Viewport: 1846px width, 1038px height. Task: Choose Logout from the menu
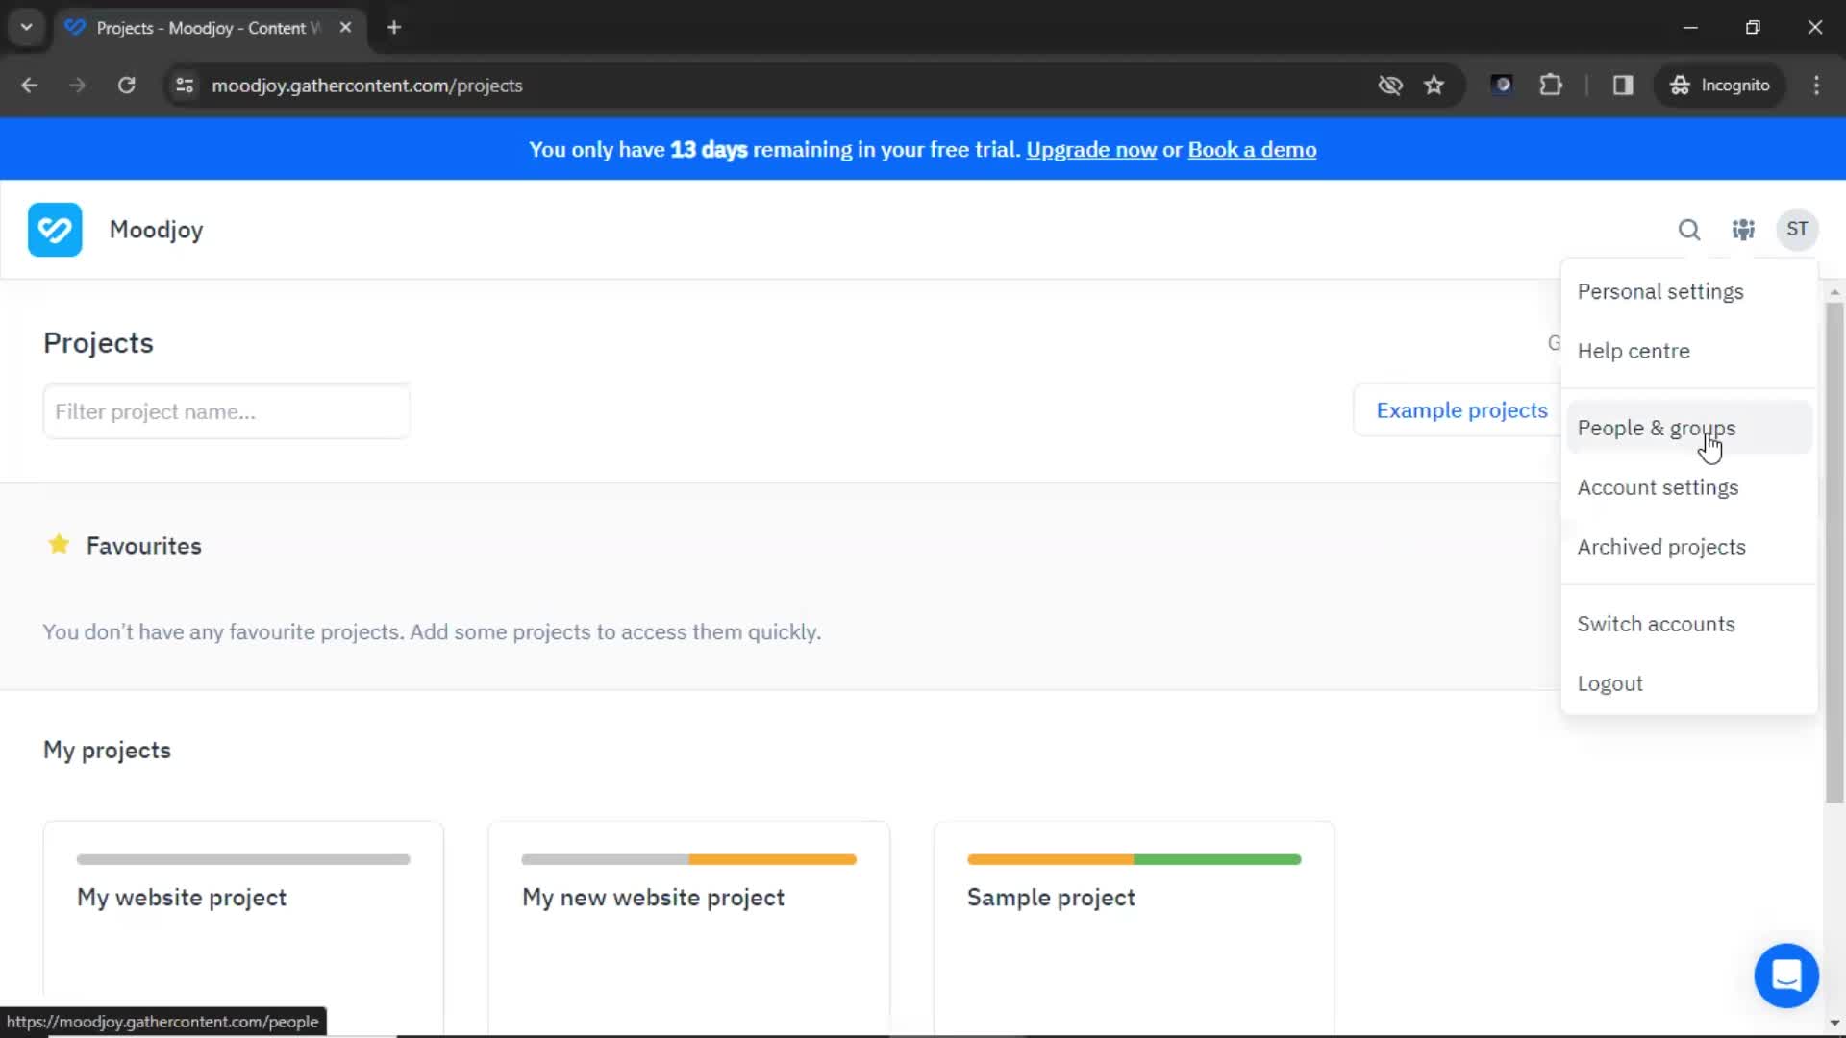pyautogui.click(x=1689, y=683)
